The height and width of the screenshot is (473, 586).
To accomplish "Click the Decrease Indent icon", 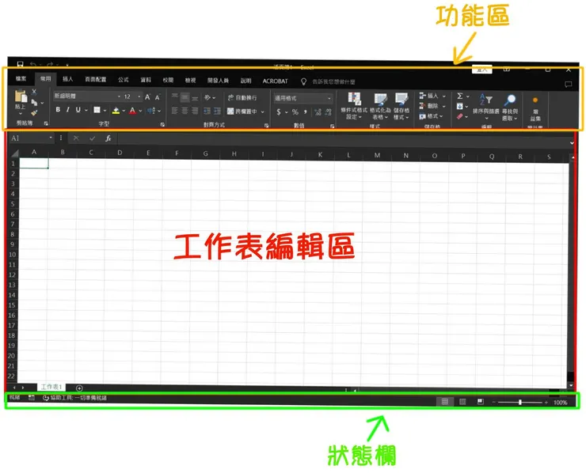I will tap(207, 111).
